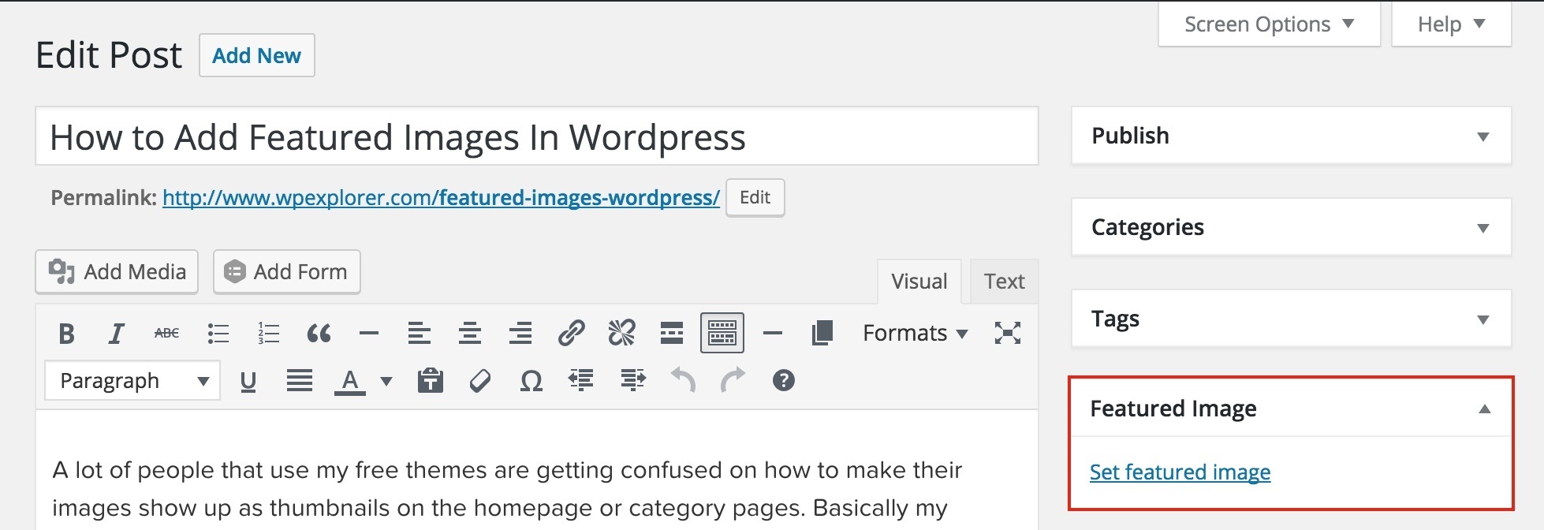Image resolution: width=1544 pixels, height=530 pixels.
Task: Justify the text alignment
Action: (x=300, y=381)
